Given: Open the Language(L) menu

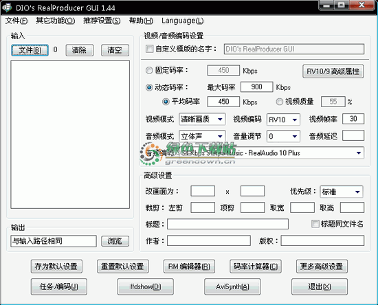Looking at the screenshot, I should click(183, 21).
